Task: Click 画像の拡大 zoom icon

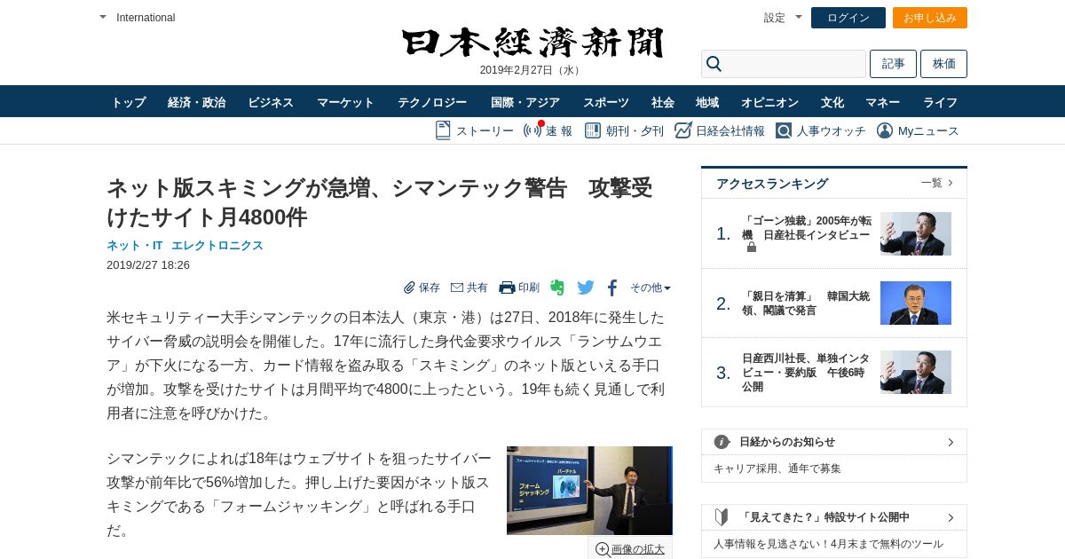Action: [603, 549]
